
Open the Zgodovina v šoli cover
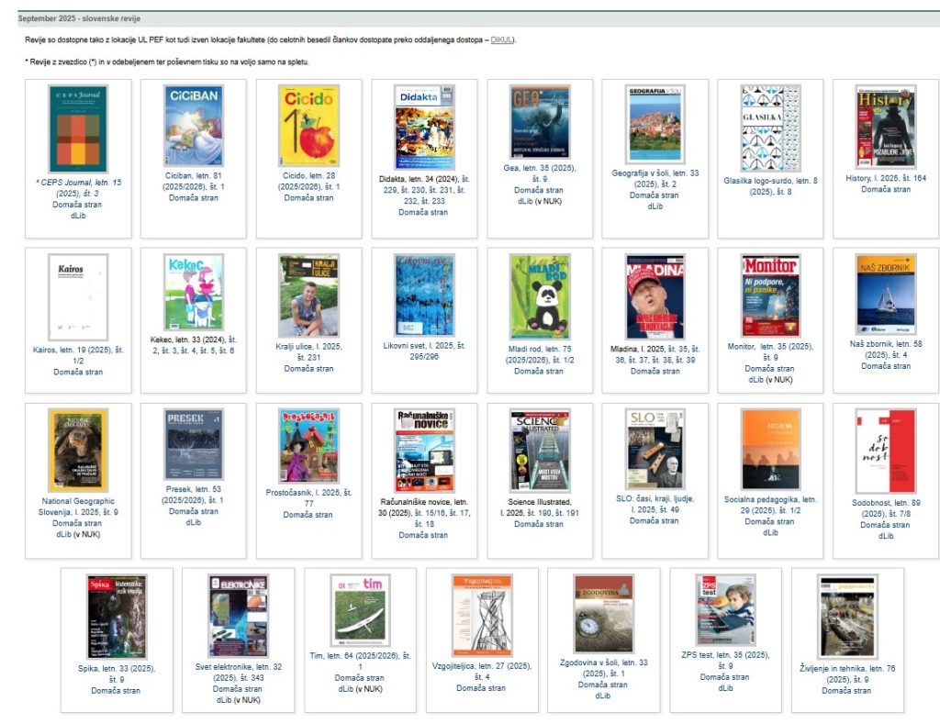point(603,614)
